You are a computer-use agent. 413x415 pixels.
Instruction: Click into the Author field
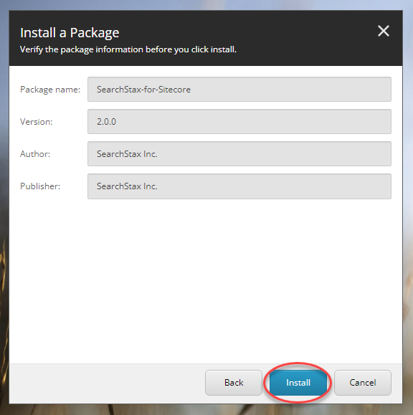coord(239,154)
